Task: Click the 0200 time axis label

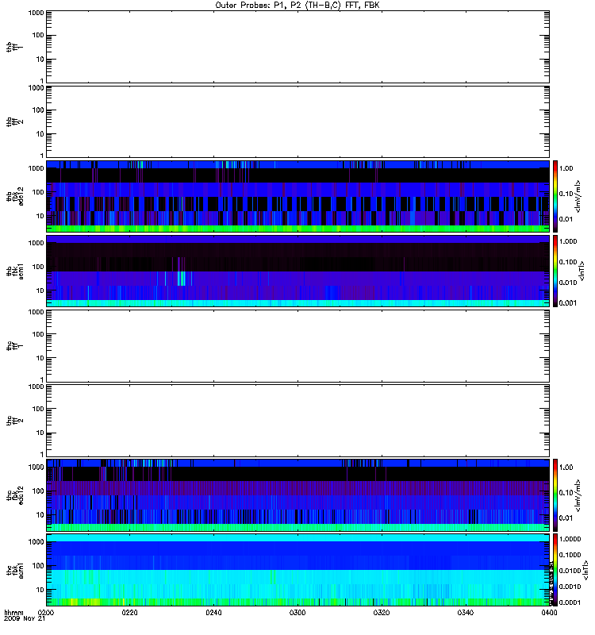Action: [x=46, y=613]
